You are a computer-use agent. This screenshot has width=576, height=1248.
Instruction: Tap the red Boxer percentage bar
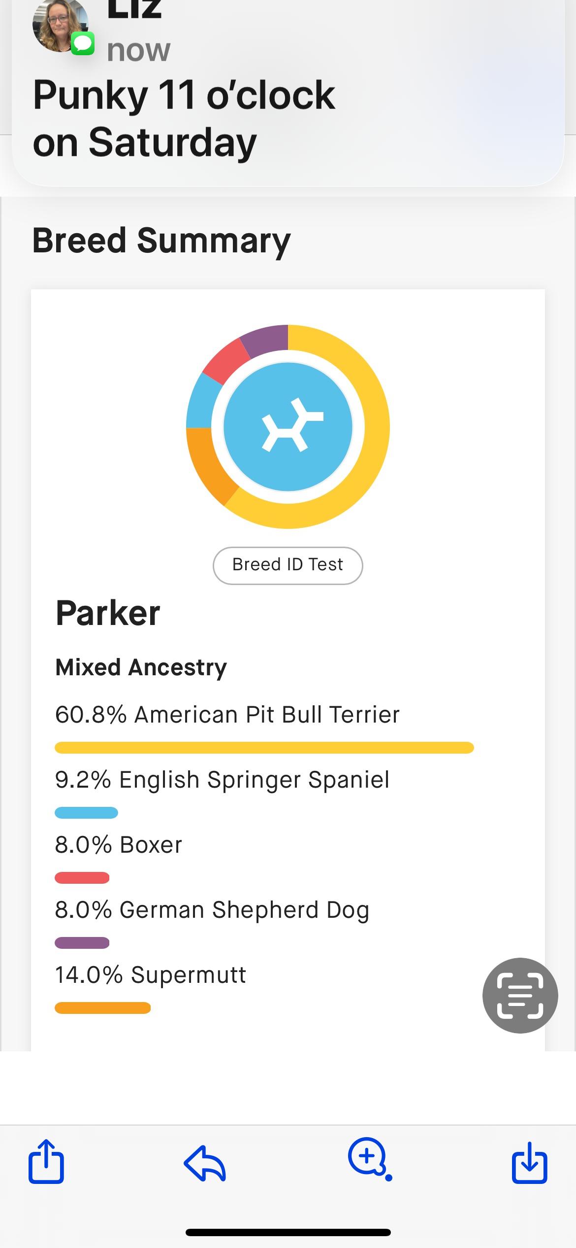[82, 878]
